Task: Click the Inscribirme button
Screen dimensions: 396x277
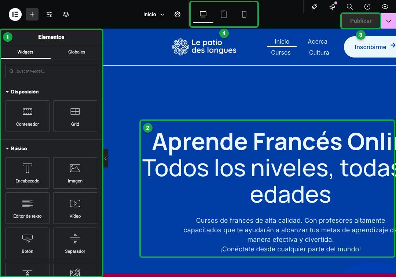Action: pyautogui.click(x=370, y=47)
